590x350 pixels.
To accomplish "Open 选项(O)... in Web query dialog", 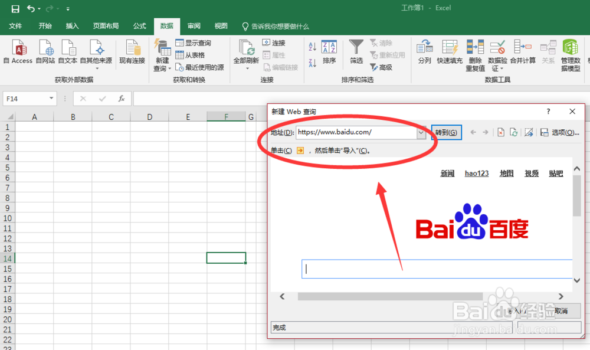I will (565, 132).
